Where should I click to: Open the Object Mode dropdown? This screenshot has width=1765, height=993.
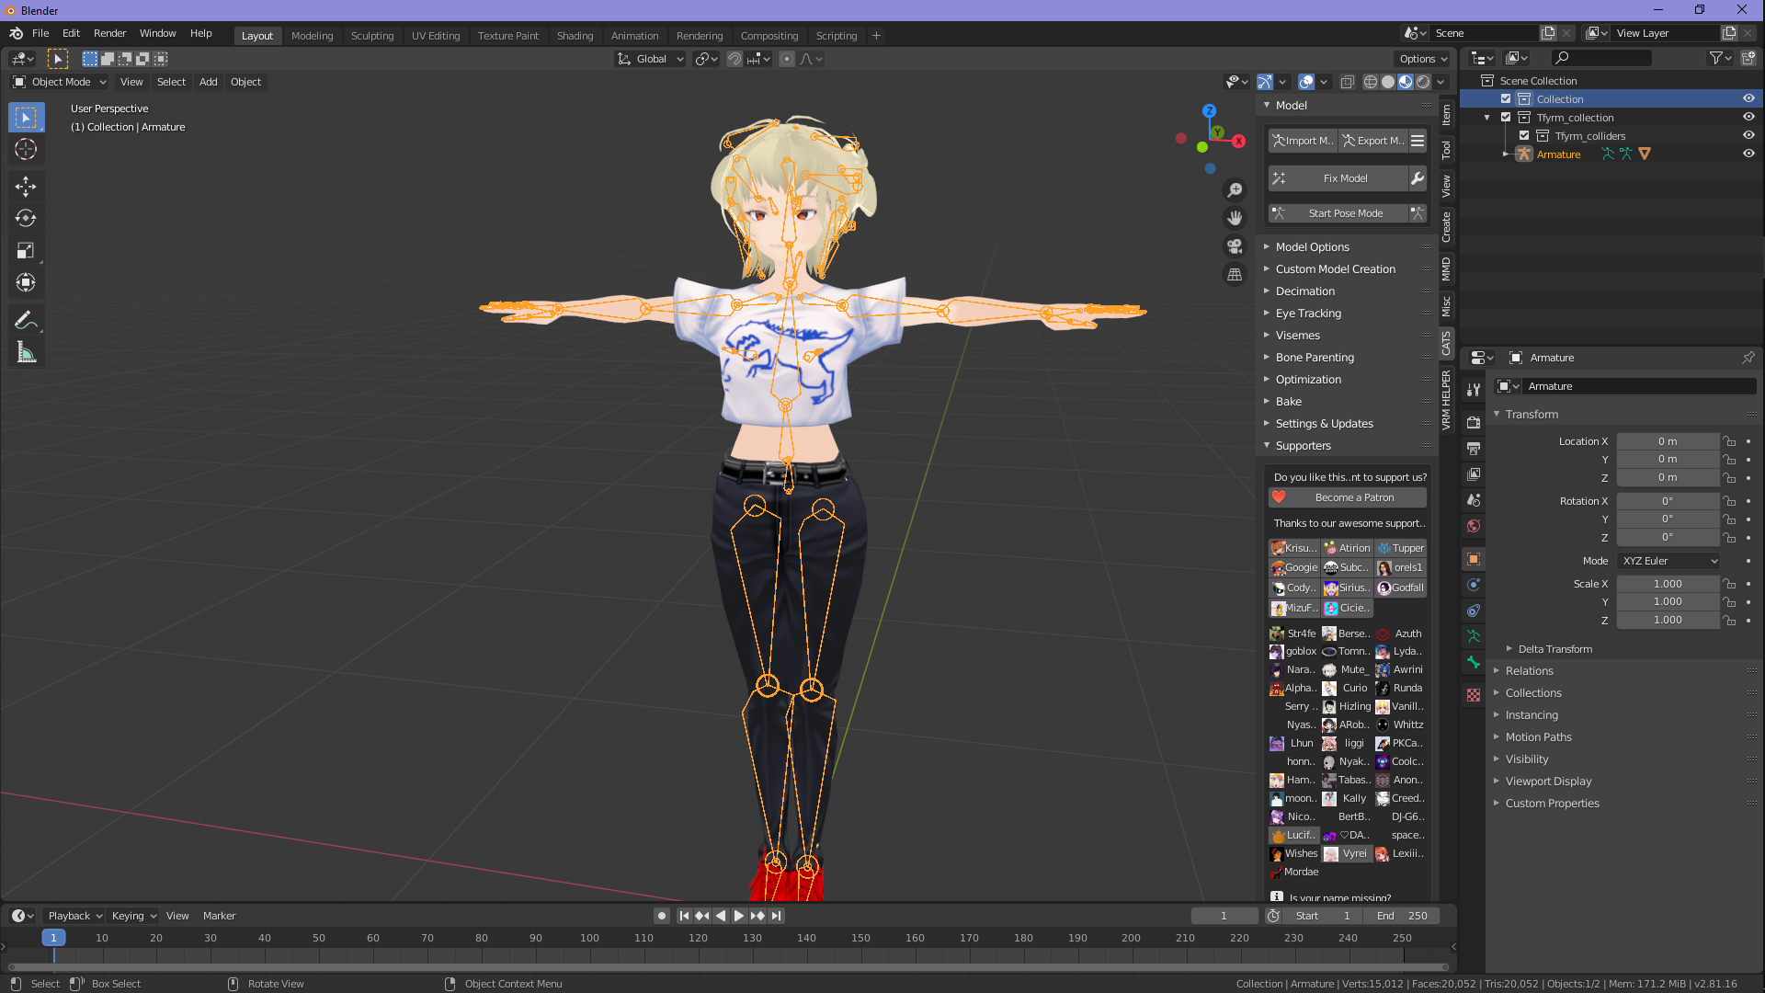click(x=60, y=82)
